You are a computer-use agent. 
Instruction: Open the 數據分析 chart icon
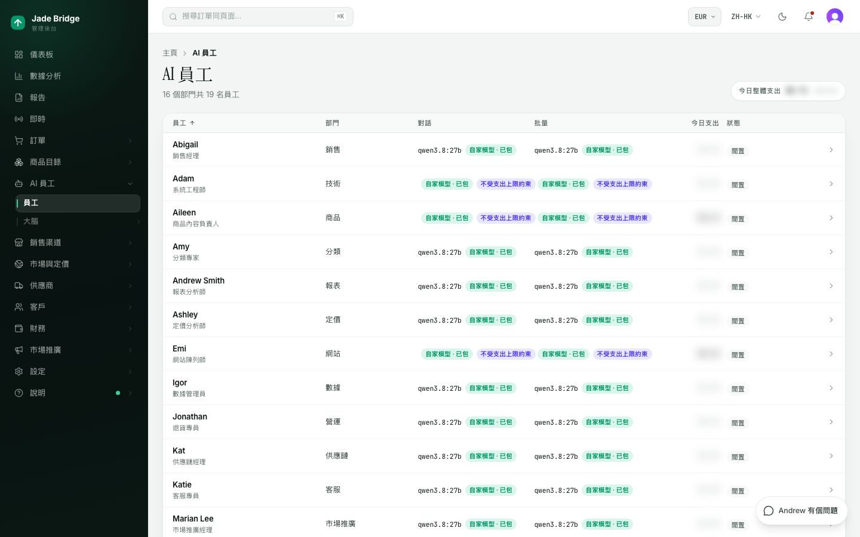(x=19, y=76)
